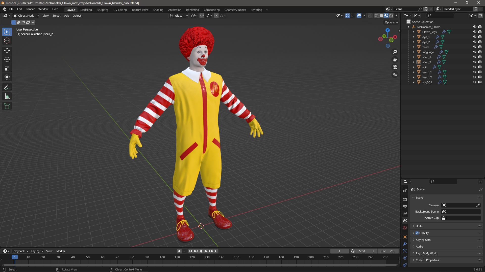485x272 pixels.
Task: Toggle the Gravity checkbox
Action: click(417, 233)
